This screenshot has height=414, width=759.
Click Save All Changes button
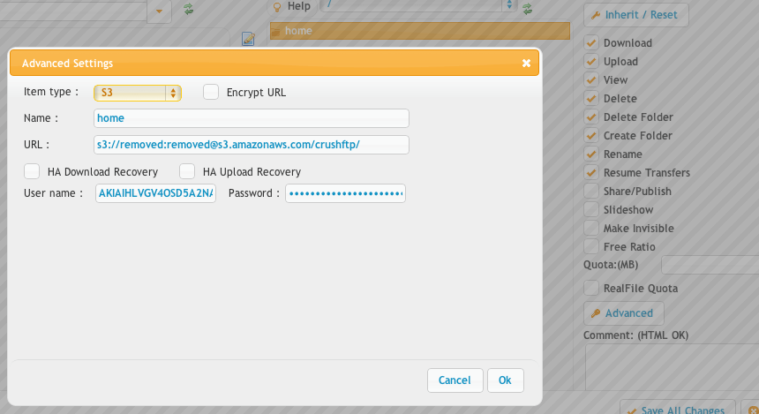click(x=673, y=410)
